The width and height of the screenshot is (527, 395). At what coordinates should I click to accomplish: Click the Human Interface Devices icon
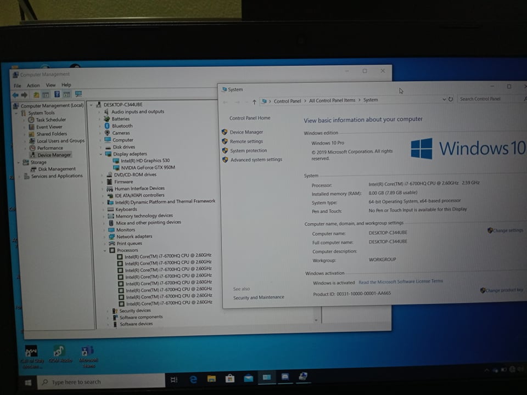110,189
